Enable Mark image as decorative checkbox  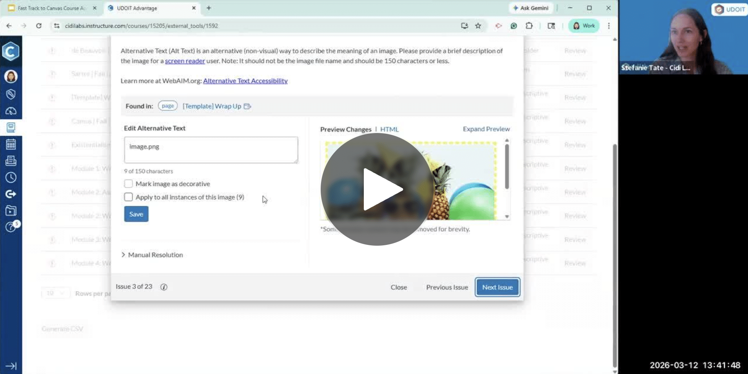click(x=128, y=184)
